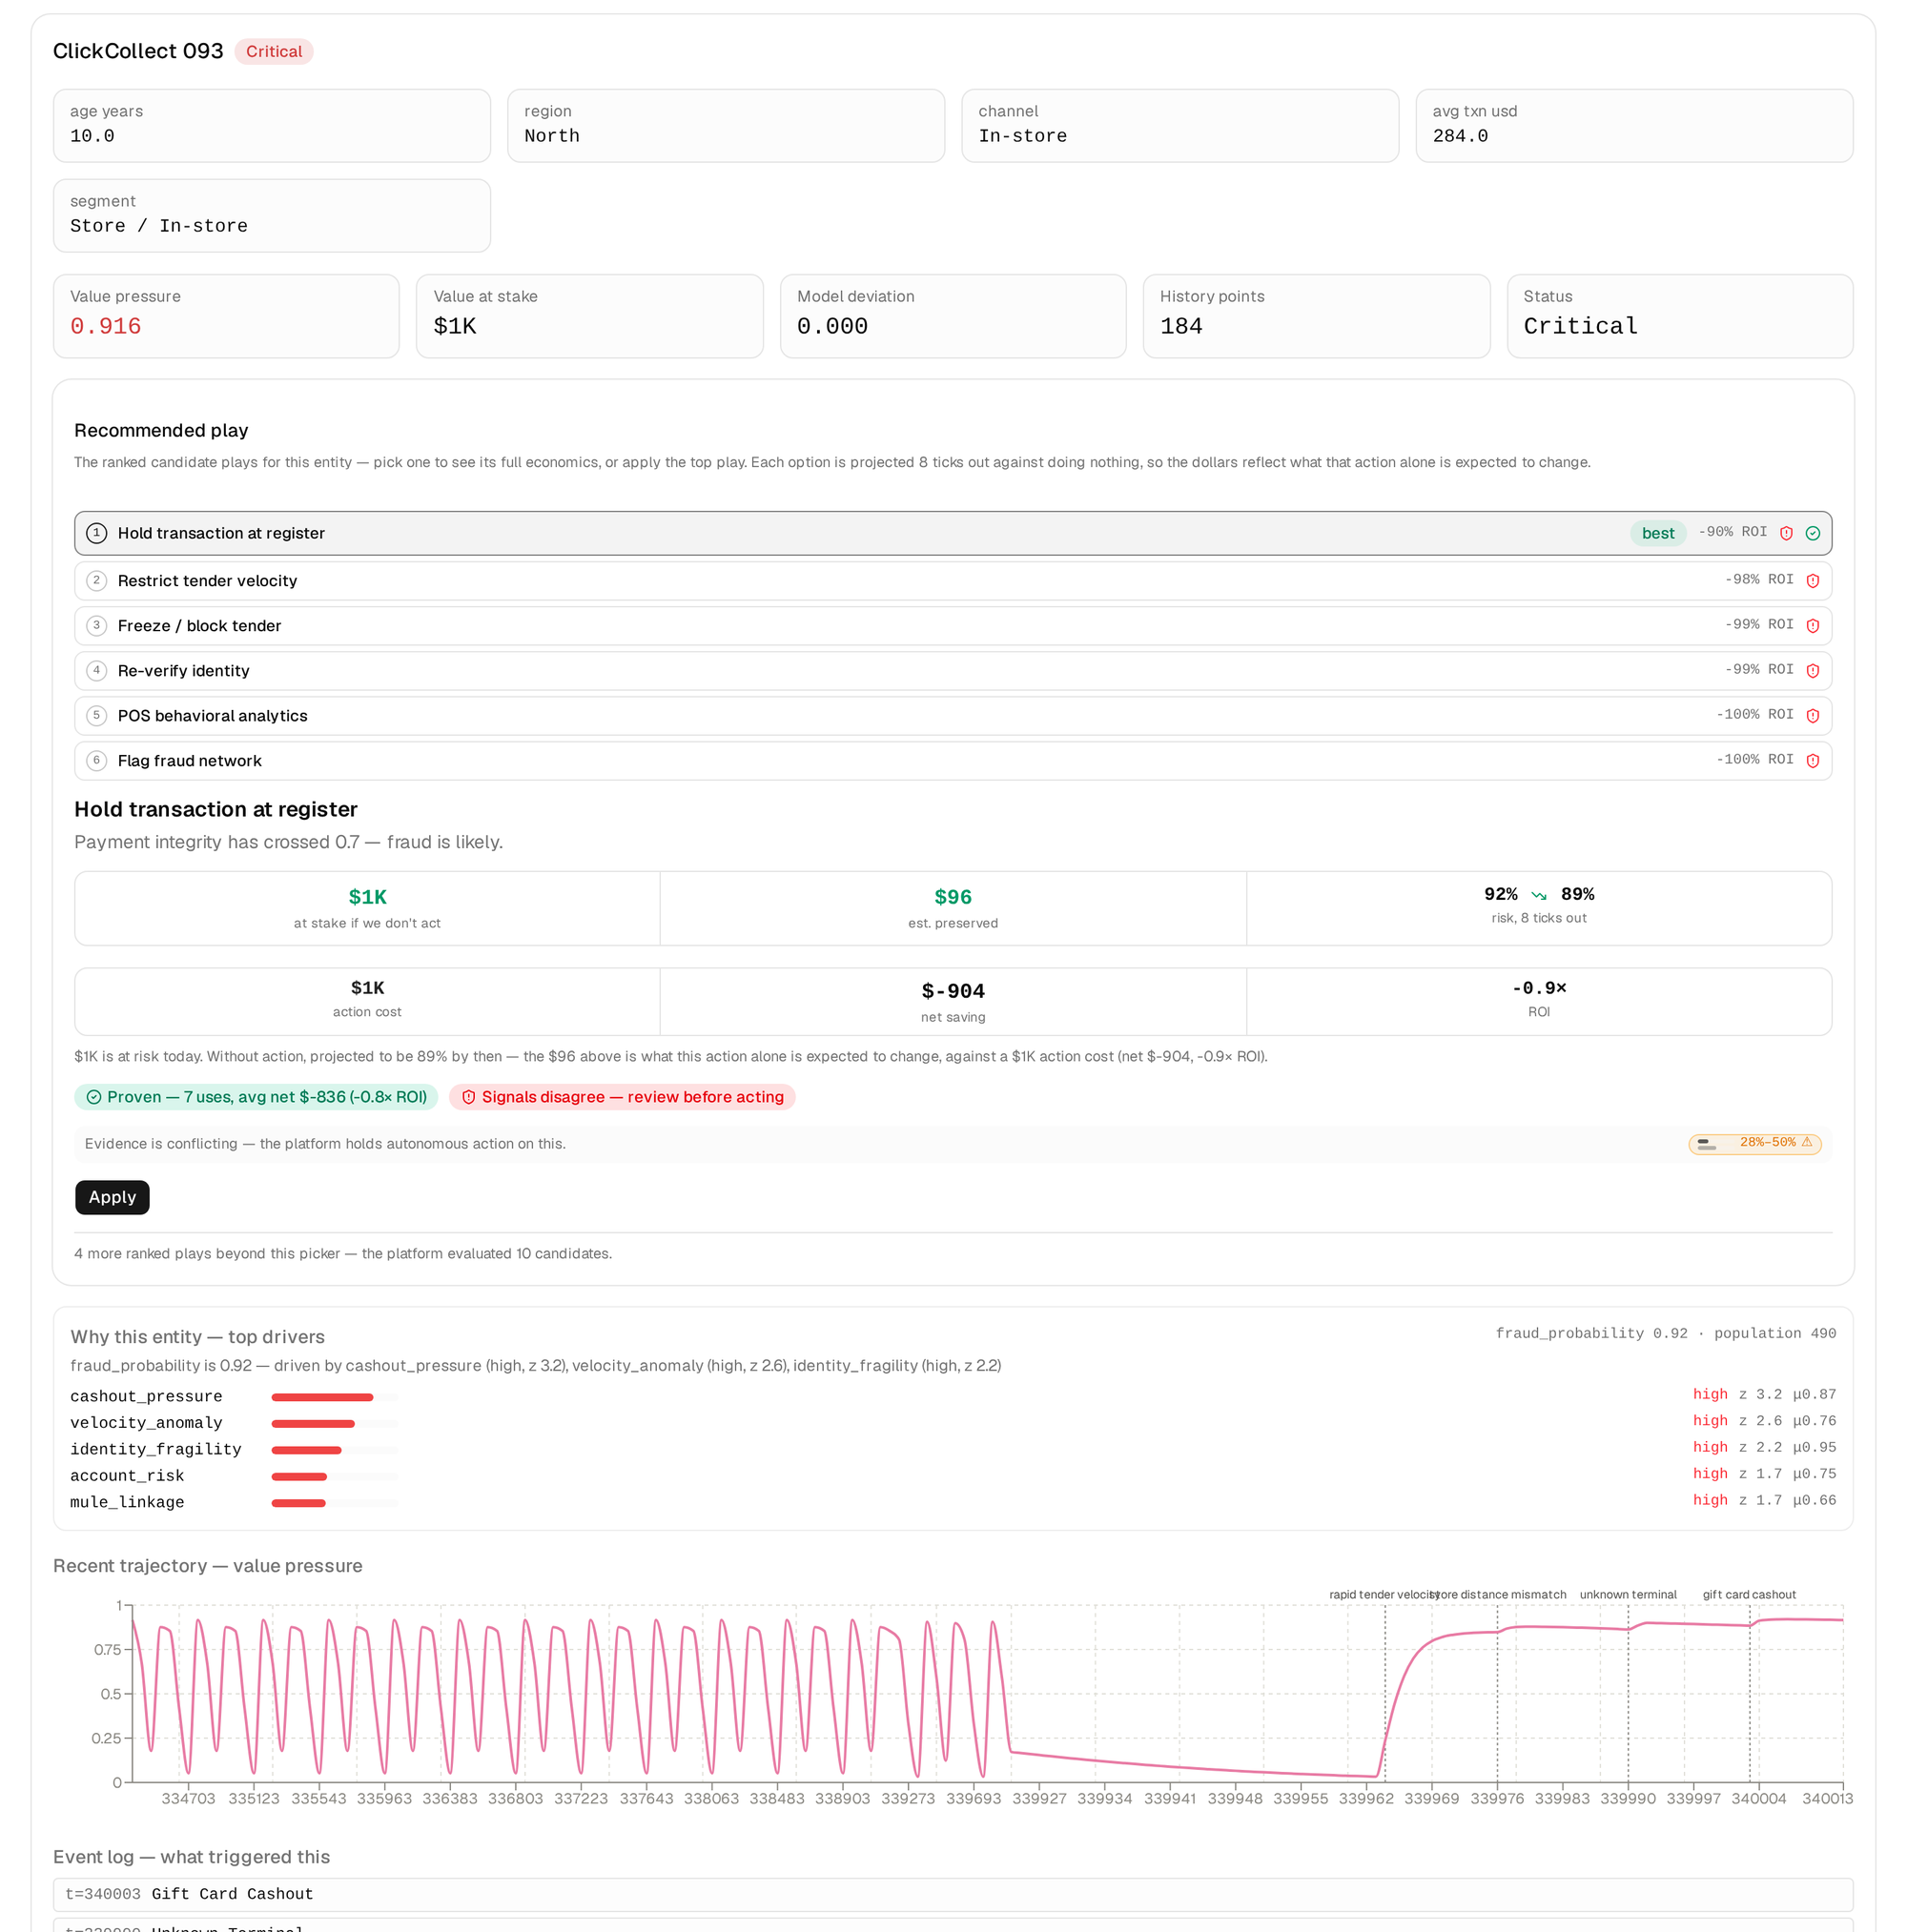The image size is (1907, 1932).
Task: Click the $96 est. preserved value
Action: tap(953, 897)
